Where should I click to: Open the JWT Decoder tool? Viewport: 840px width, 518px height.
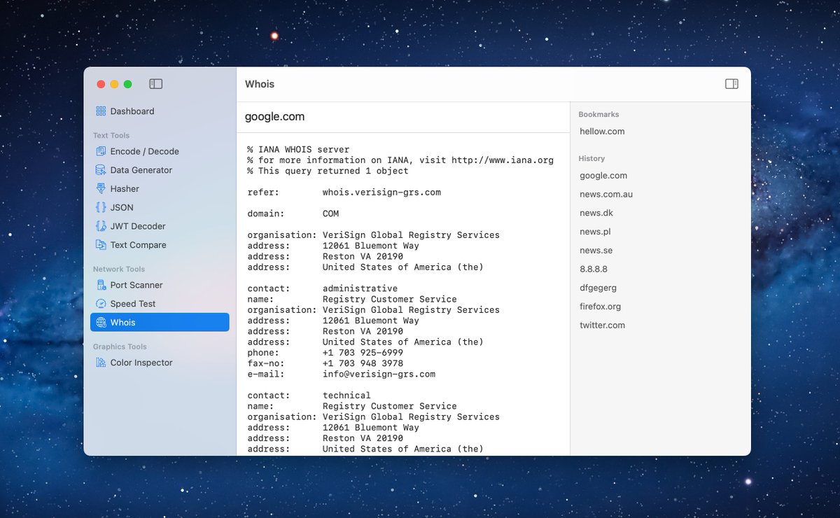(x=160, y=226)
